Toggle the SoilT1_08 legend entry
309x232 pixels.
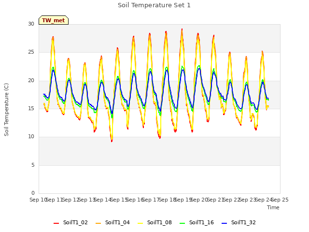tap(154, 222)
